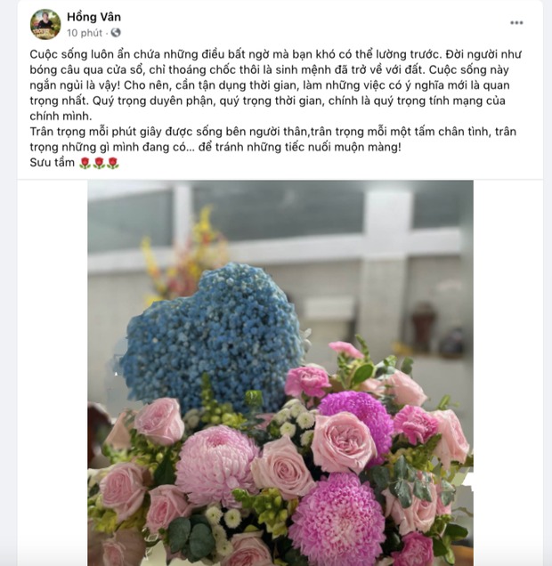Click the Hồng Vân name link
The image size is (552, 566).
point(93,17)
